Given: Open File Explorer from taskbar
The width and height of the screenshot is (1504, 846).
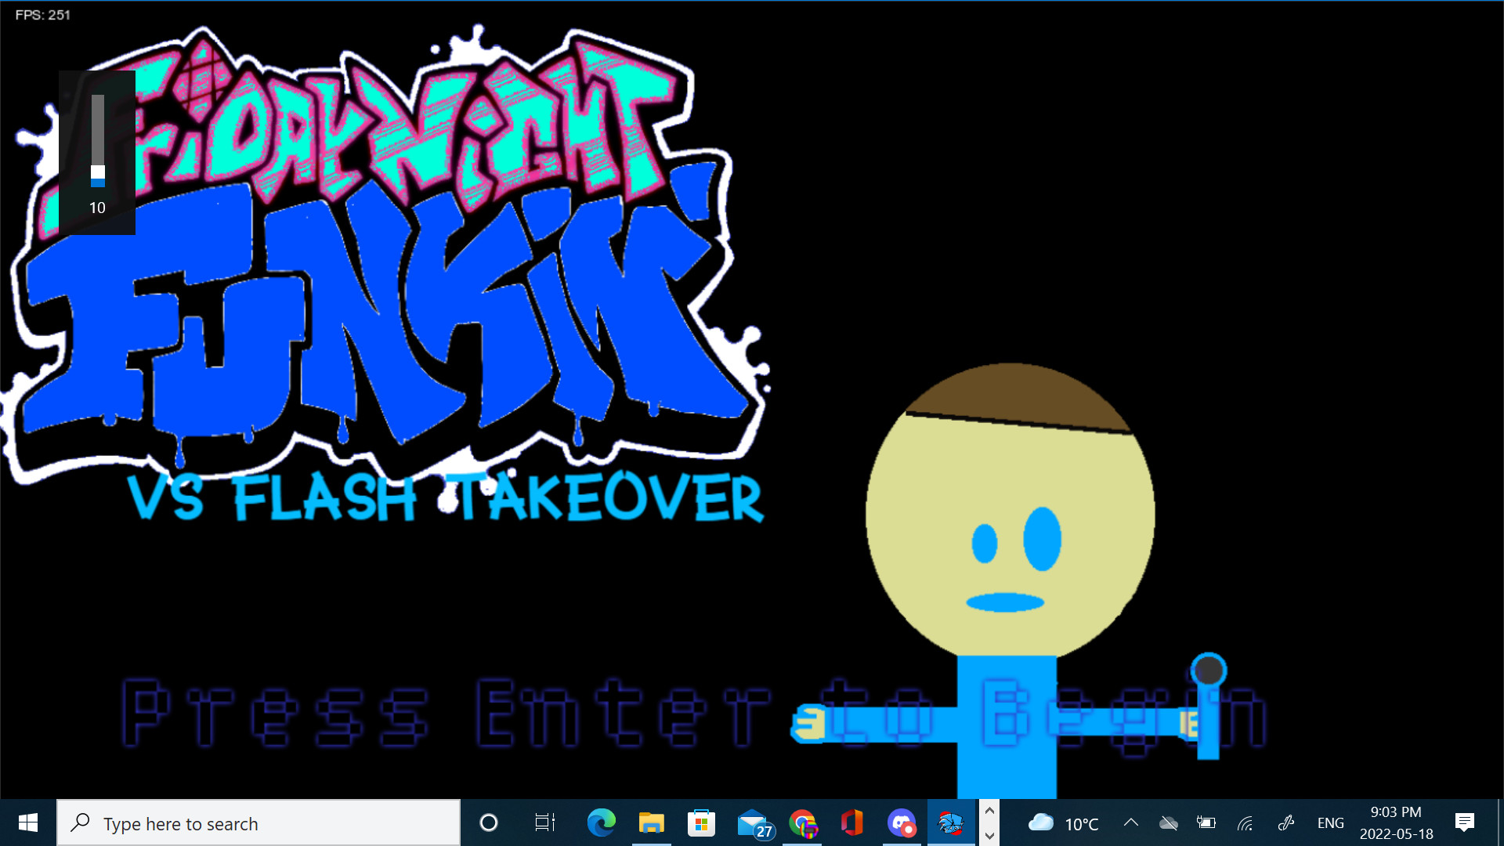Looking at the screenshot, I should click(x=651, y=822).
